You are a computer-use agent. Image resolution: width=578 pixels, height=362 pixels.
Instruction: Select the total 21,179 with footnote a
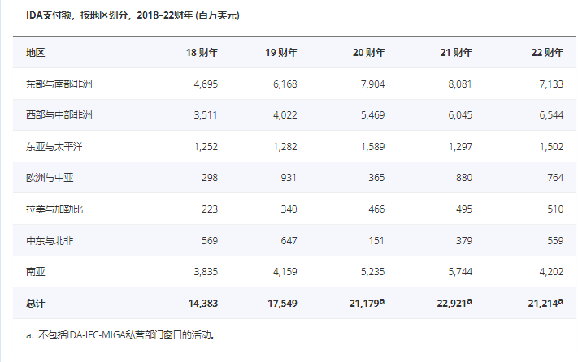(x=367, y=303)
